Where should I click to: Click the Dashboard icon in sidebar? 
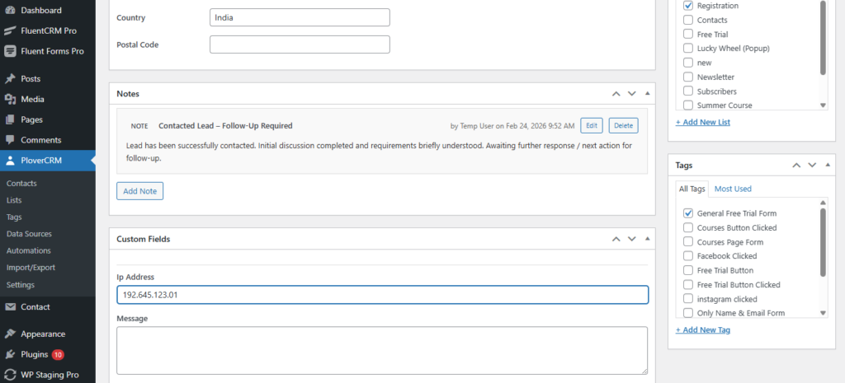tap(10, 11)
